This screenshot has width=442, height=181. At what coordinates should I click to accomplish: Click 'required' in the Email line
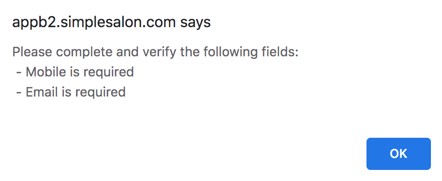click(101, 93)
